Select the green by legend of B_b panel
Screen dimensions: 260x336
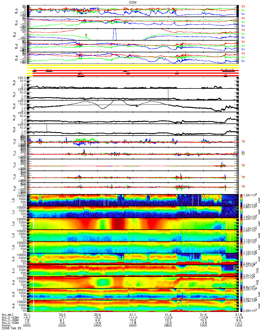(243, 10)
